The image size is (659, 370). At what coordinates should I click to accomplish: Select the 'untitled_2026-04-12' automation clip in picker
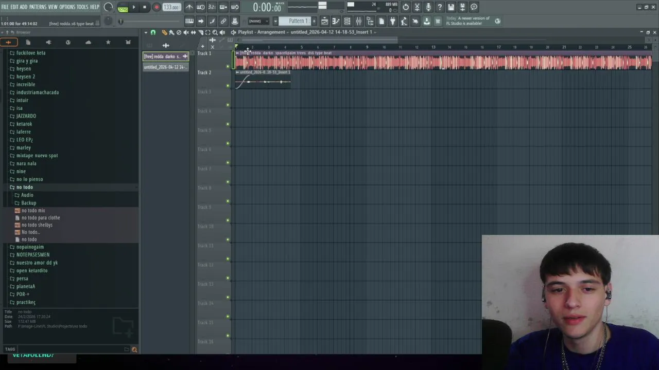point(166,67)
